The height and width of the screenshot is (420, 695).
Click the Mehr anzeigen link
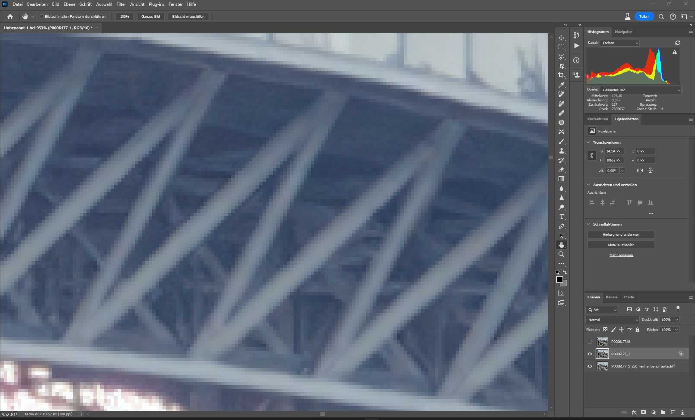coord(621,255)
